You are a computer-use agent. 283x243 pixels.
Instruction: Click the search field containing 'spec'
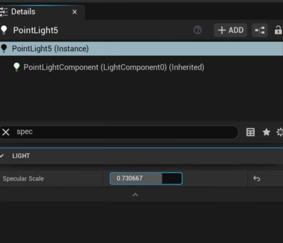124,132
